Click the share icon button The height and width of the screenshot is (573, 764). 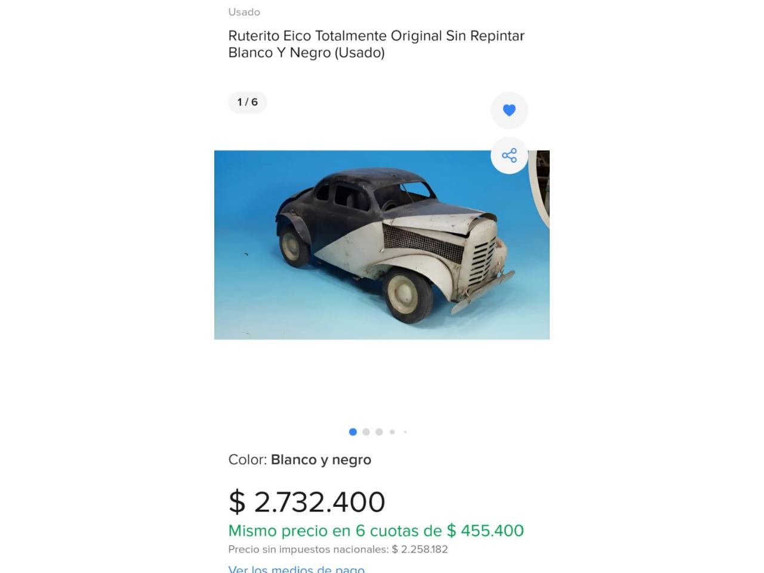coord(509,156)
